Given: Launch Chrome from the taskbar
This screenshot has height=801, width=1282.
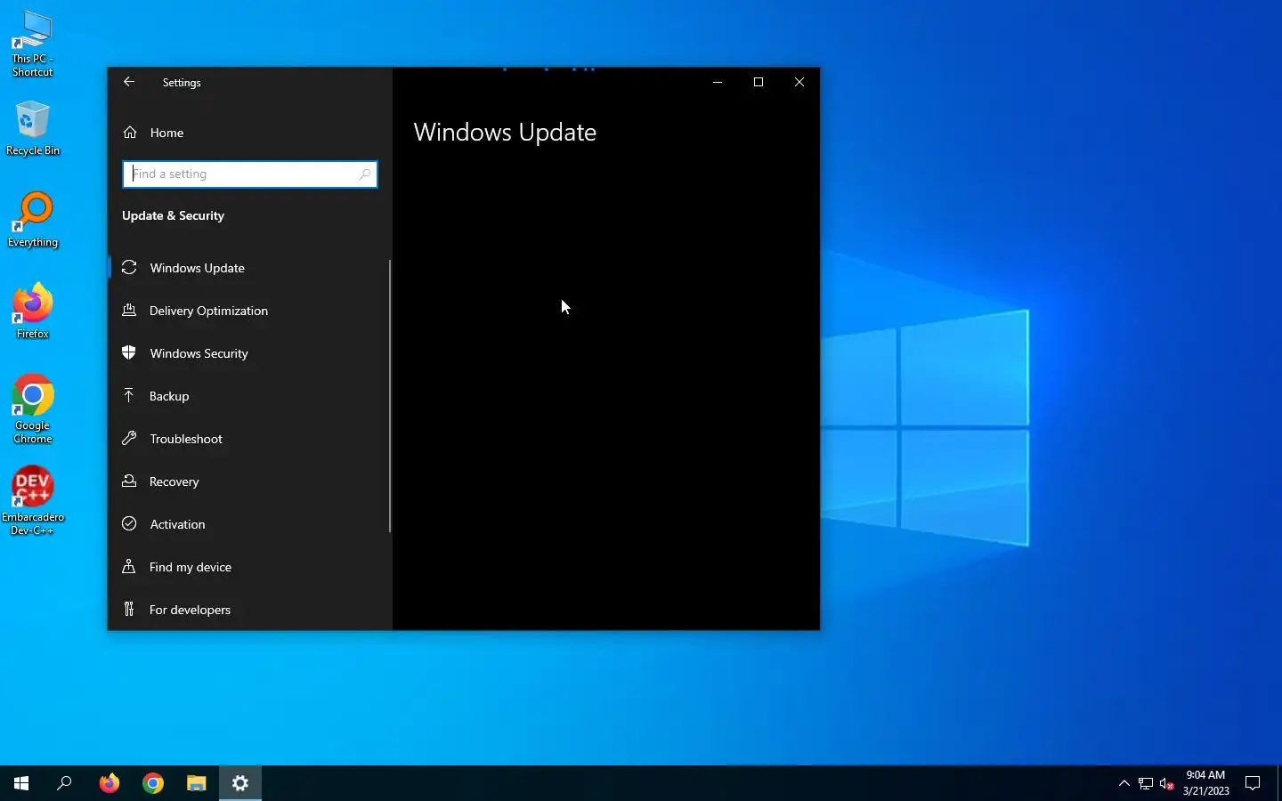Looking at the screenshot, I should point(153,783).
